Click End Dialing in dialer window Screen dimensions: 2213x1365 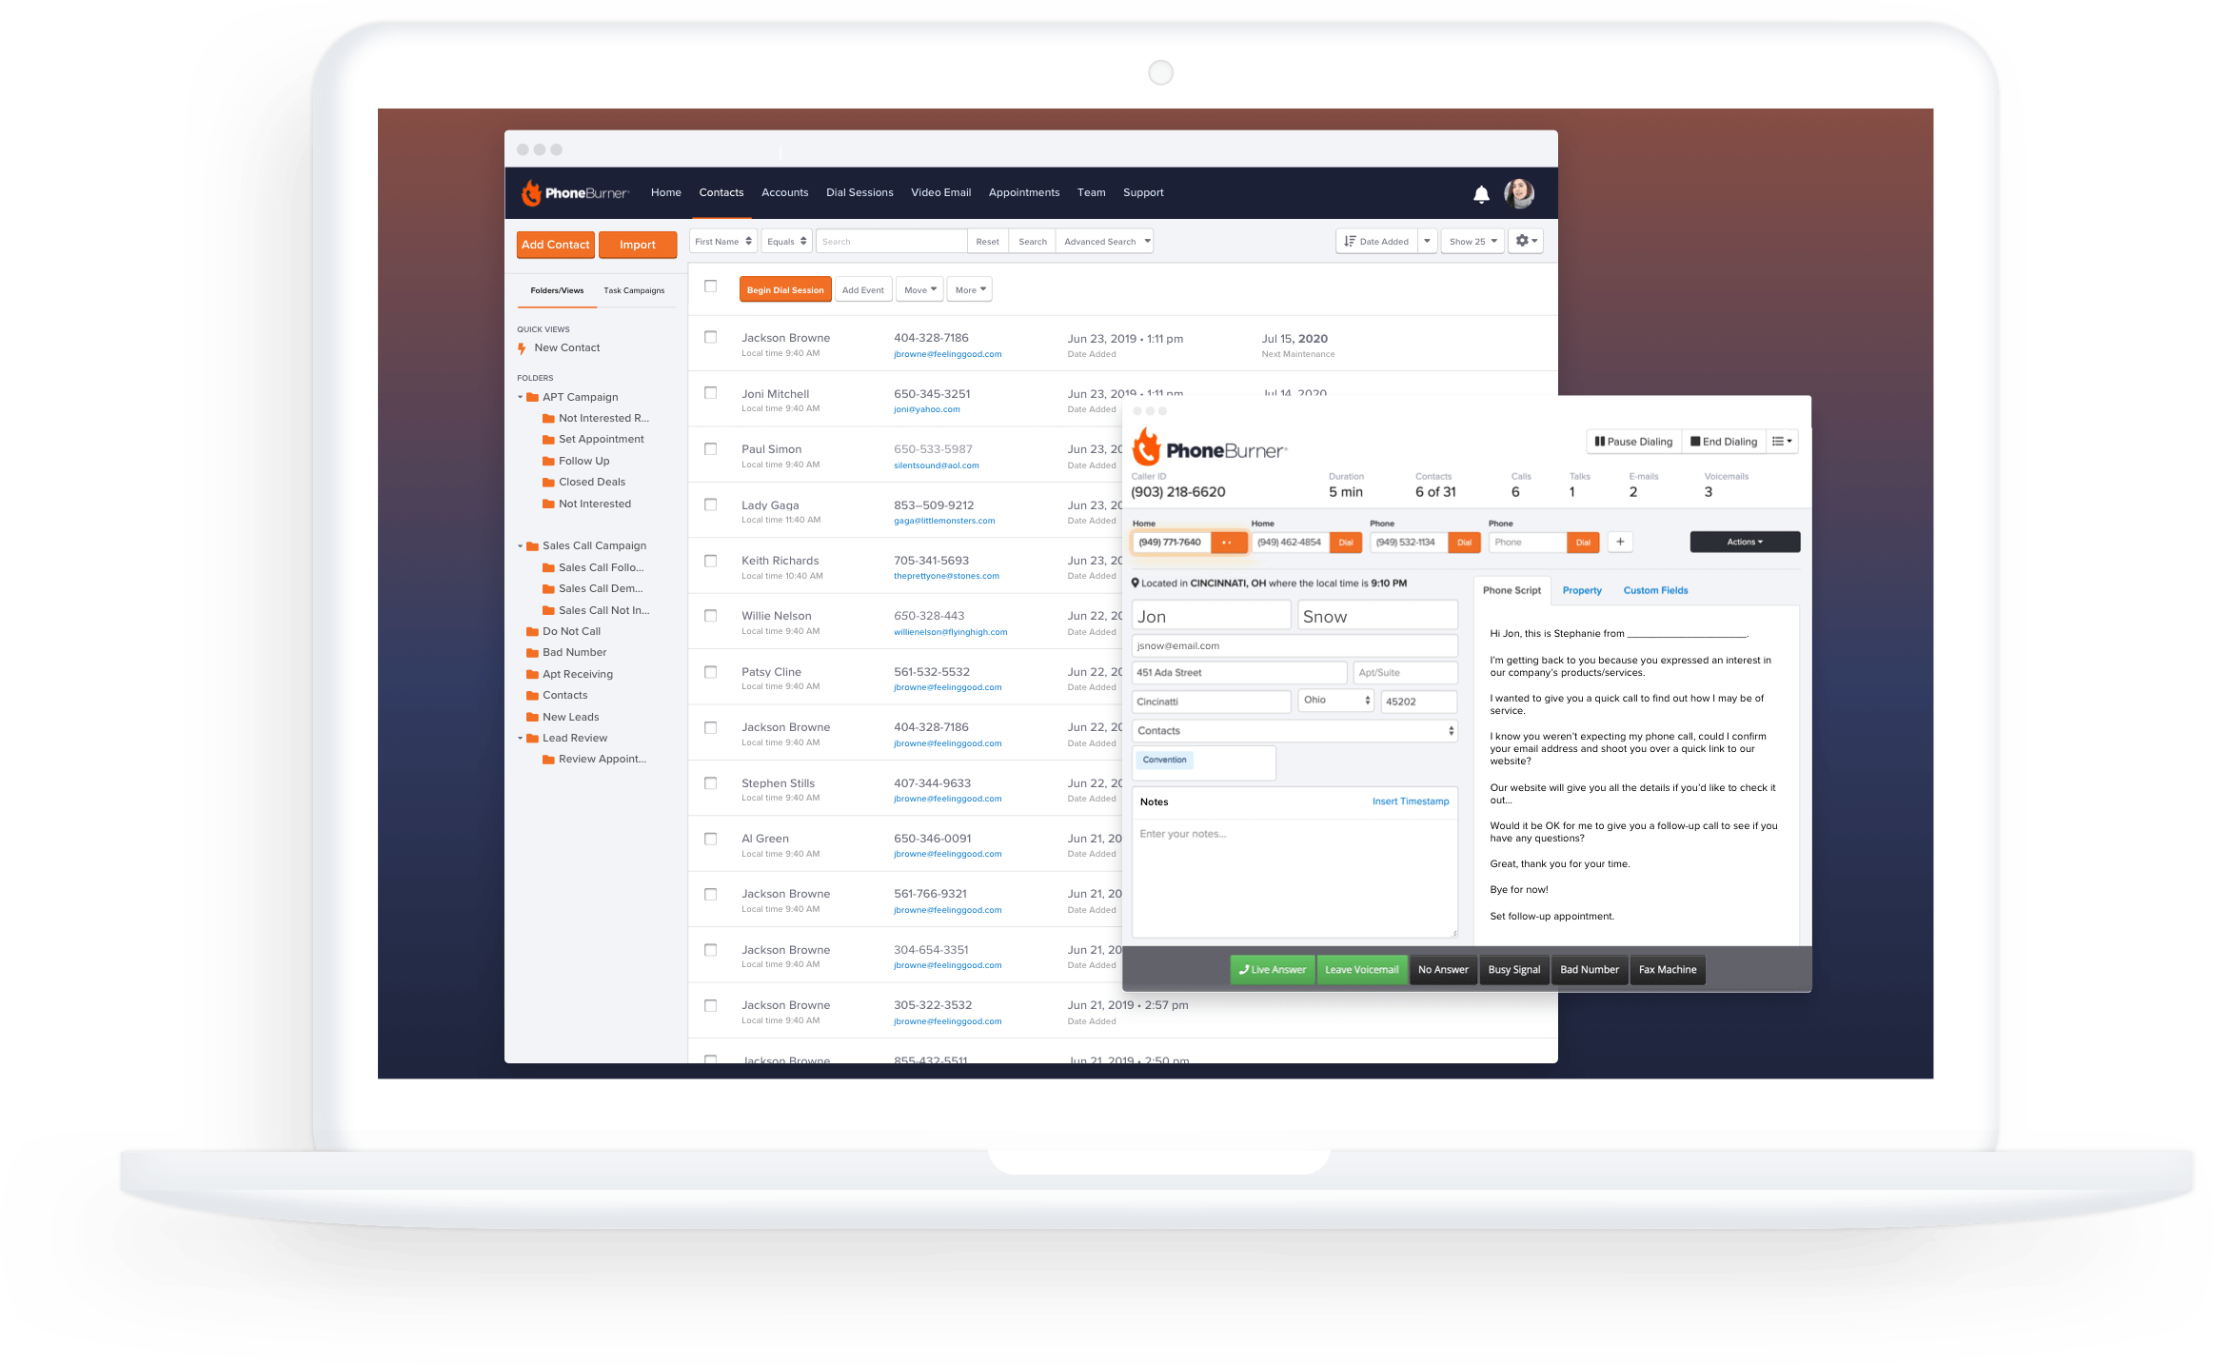pos(1724,442)
